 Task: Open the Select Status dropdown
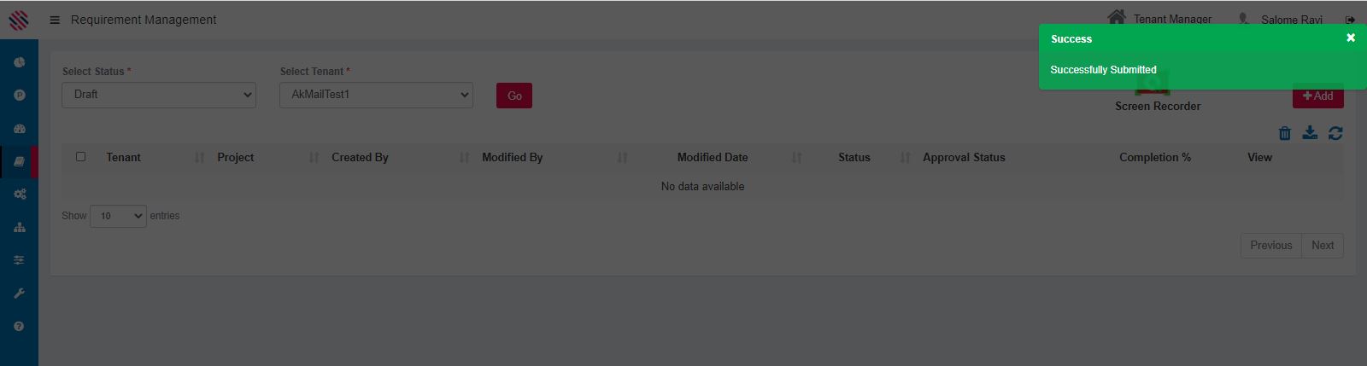pos(159,95)
